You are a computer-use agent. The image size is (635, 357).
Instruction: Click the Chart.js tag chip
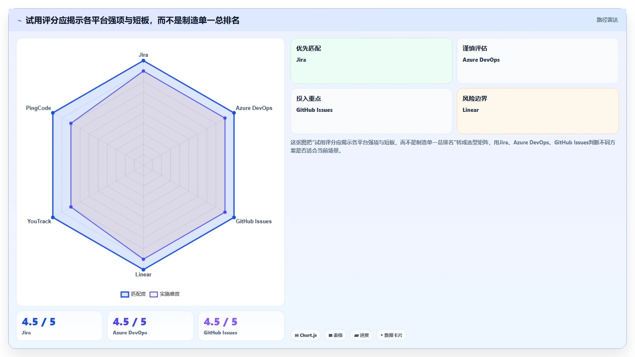click(306, 335)
